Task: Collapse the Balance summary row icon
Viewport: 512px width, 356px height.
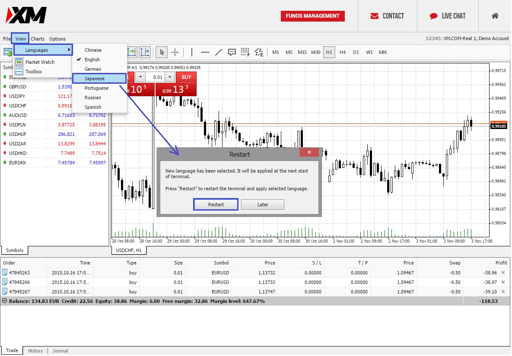Action: coord(5,301)
